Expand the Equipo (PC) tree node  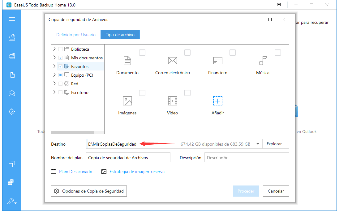(54, 75)
